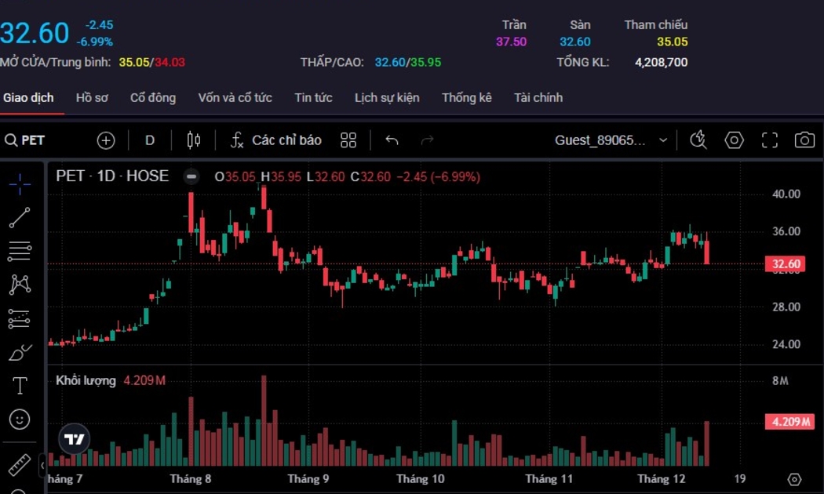Open chart settings hexagon icon
824x494 pixels.
click(x=734, y=140)
